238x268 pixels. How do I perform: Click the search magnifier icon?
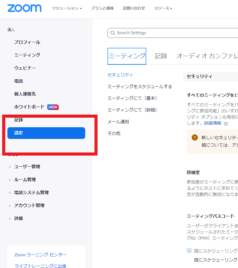(x=113, y=33)
